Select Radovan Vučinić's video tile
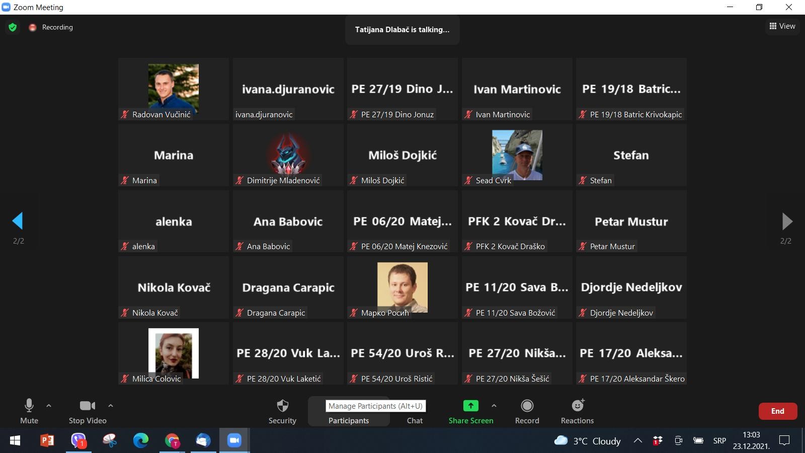 pos(173,89)
